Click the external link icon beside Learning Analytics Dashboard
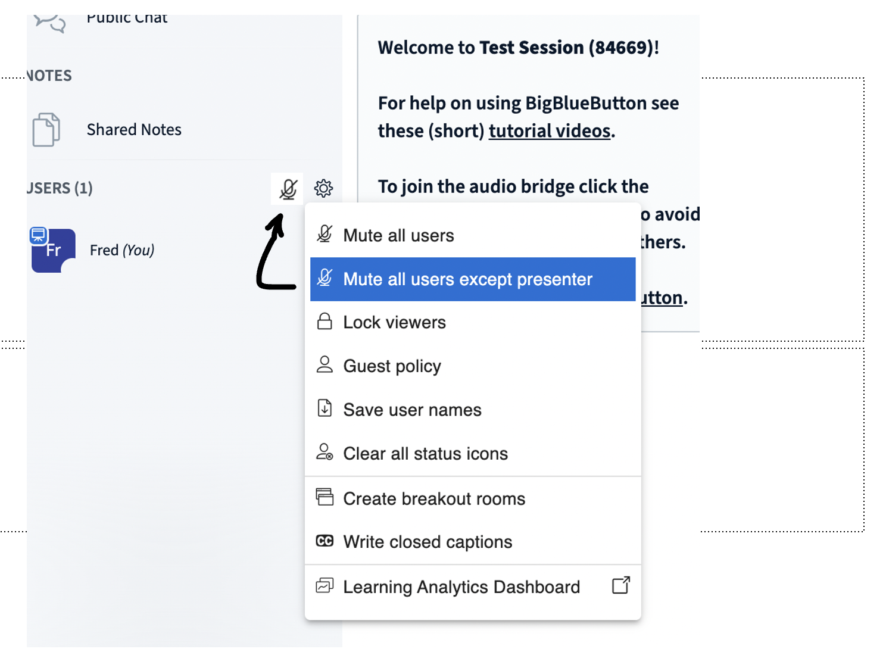 (620, 586)
